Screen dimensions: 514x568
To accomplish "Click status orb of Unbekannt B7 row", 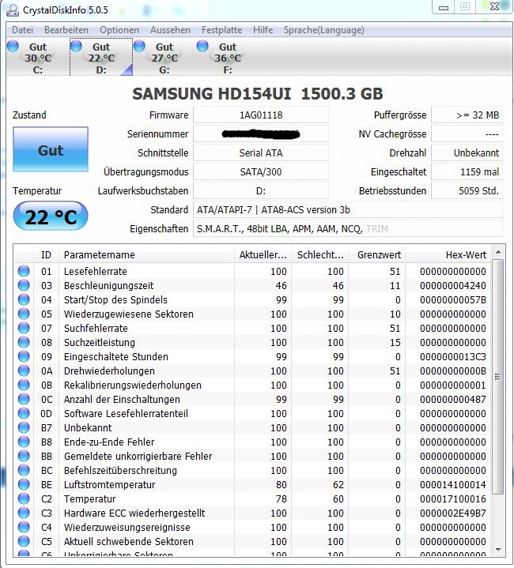I will (x=24, y=427).
